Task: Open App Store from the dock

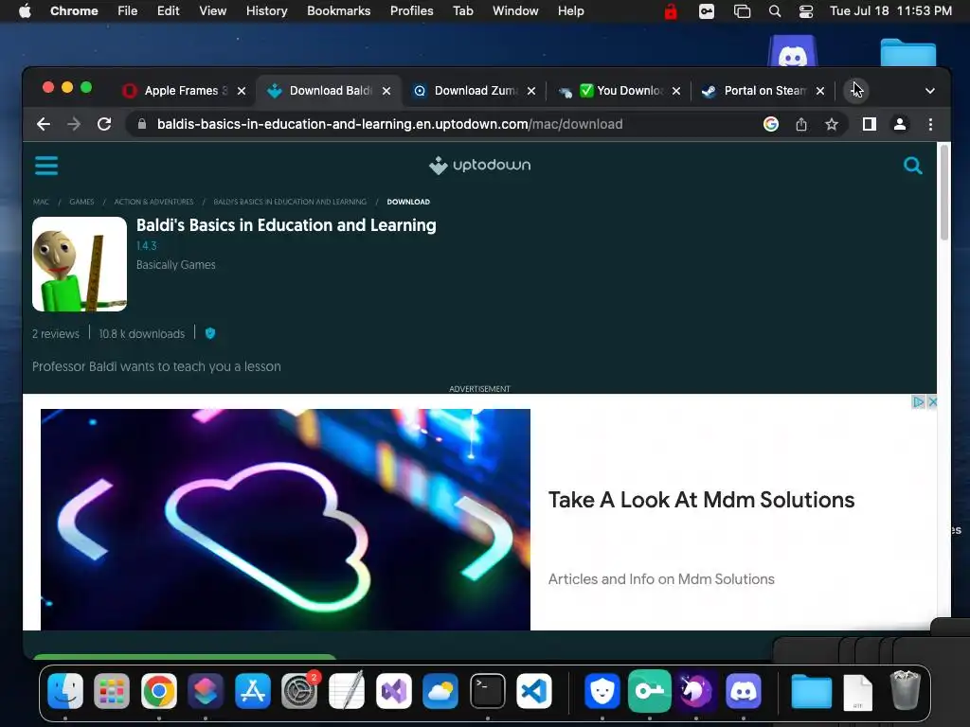Action: click(x=252, y=690)
